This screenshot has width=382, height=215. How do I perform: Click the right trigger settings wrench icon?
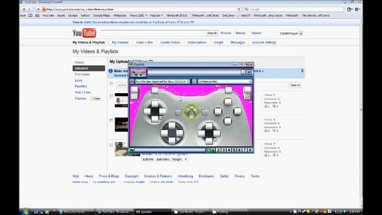(248, 96)
